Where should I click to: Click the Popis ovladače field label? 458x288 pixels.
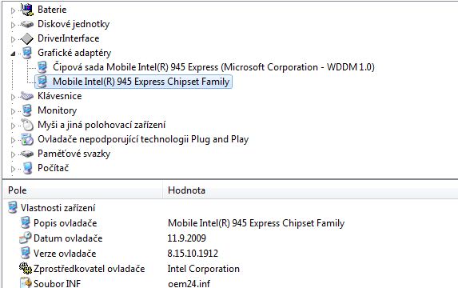65,223
